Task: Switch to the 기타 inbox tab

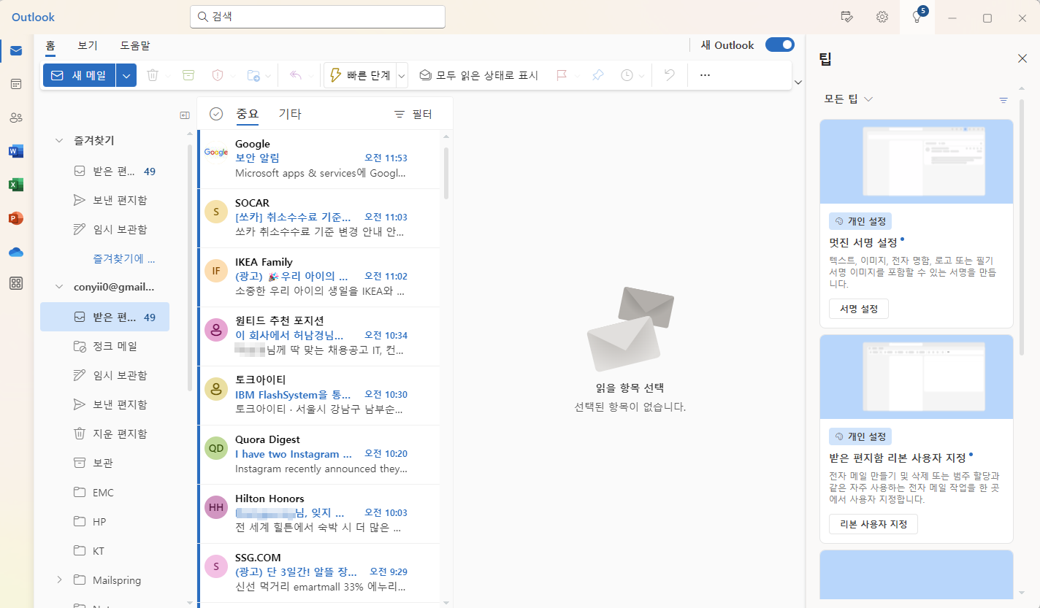Action: pos(290,114)
